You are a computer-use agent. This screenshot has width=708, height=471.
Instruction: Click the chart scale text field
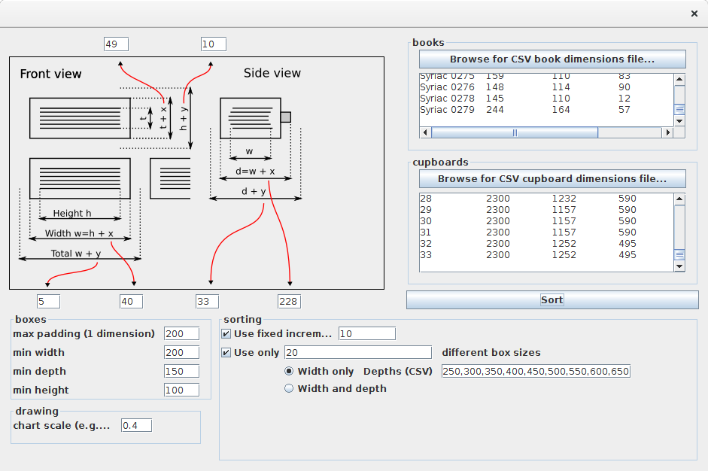click(x=136, y=426)
